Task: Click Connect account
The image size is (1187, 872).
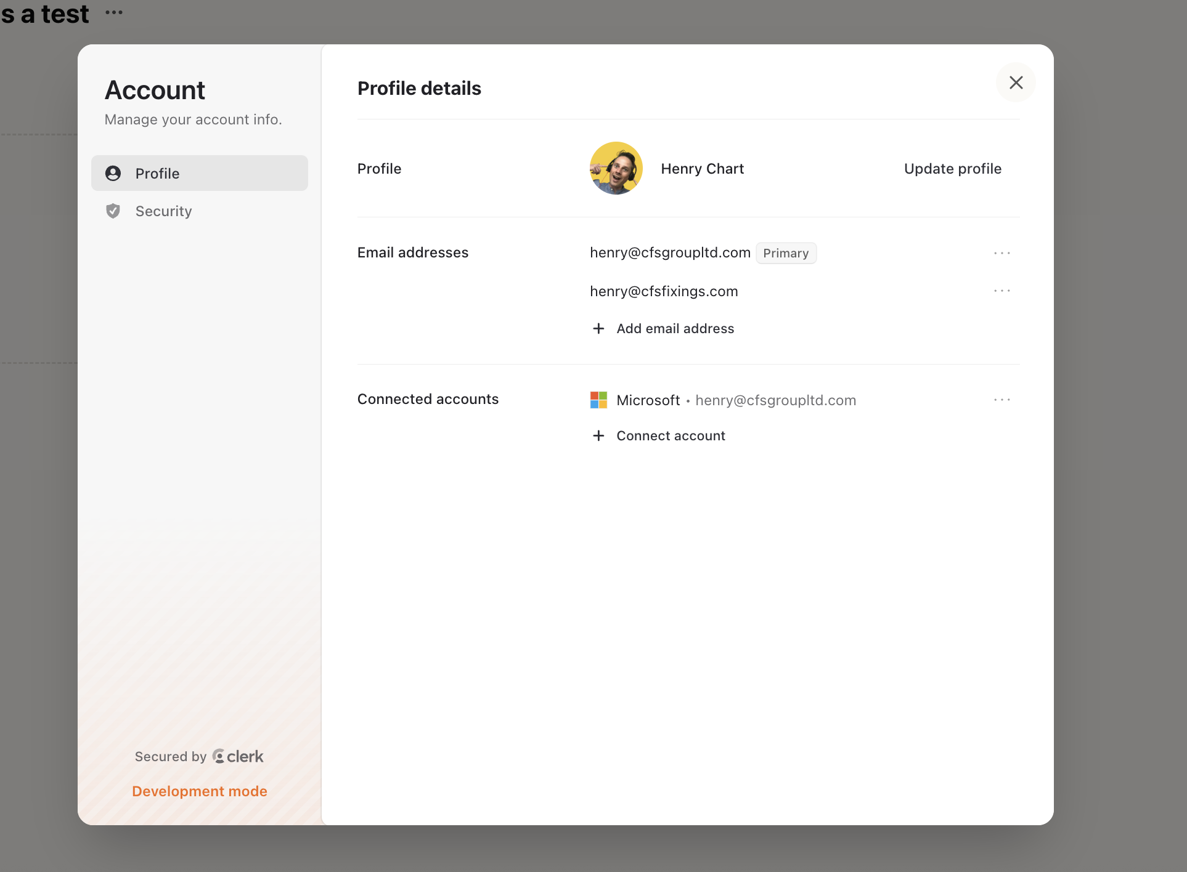Action: [x=671, y=436]
